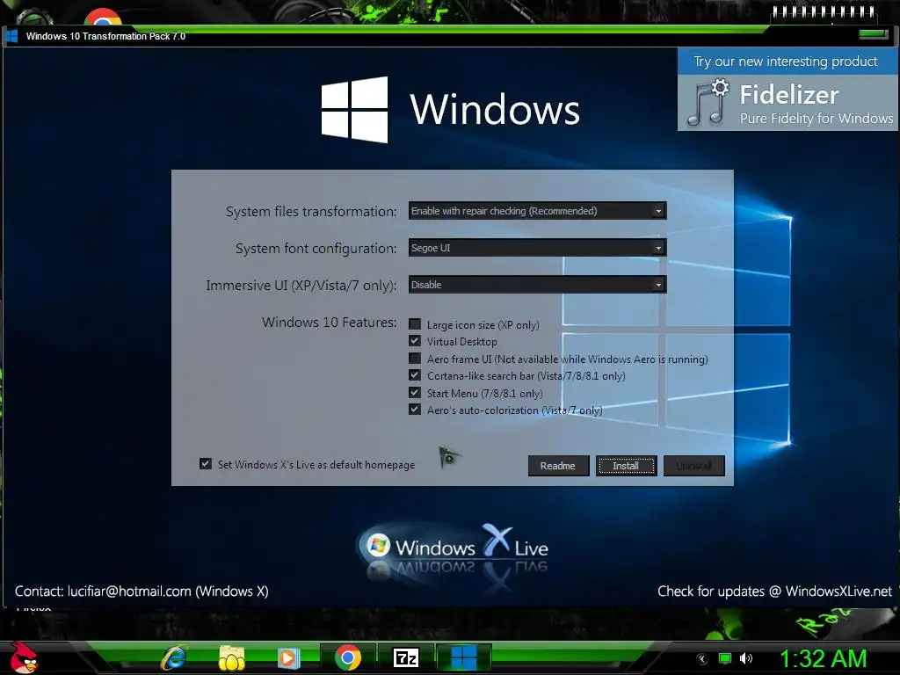This screenshot has width=900, height=675.
Task: Open System font configuration dropdown
Action: [x=537, y=248]
